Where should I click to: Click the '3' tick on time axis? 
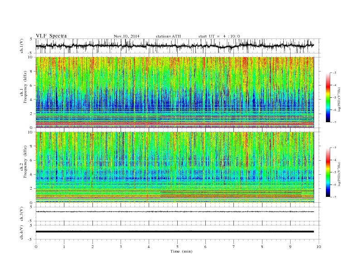coord(121,247)
